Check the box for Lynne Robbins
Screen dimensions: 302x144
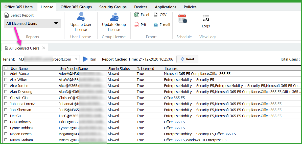point(6,128)
